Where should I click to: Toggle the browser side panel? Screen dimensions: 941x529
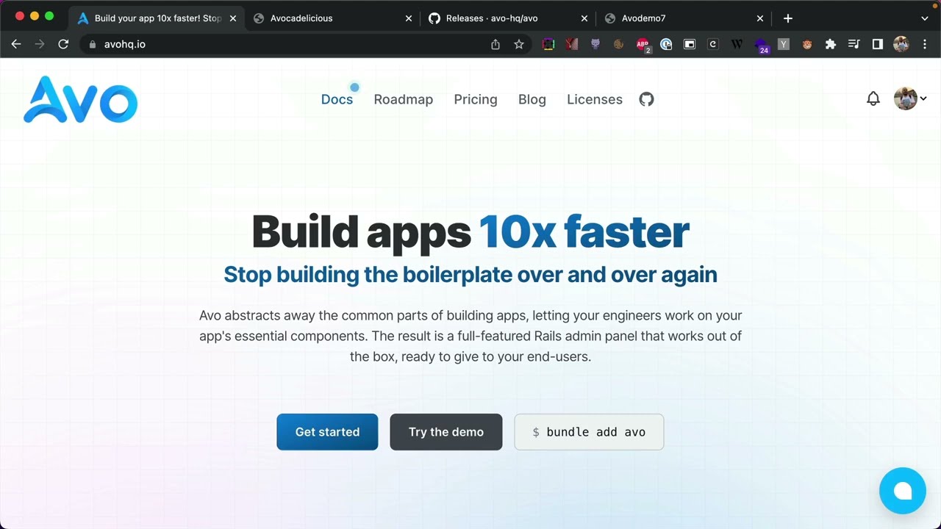pyautogui.click(x=877, y=44)
